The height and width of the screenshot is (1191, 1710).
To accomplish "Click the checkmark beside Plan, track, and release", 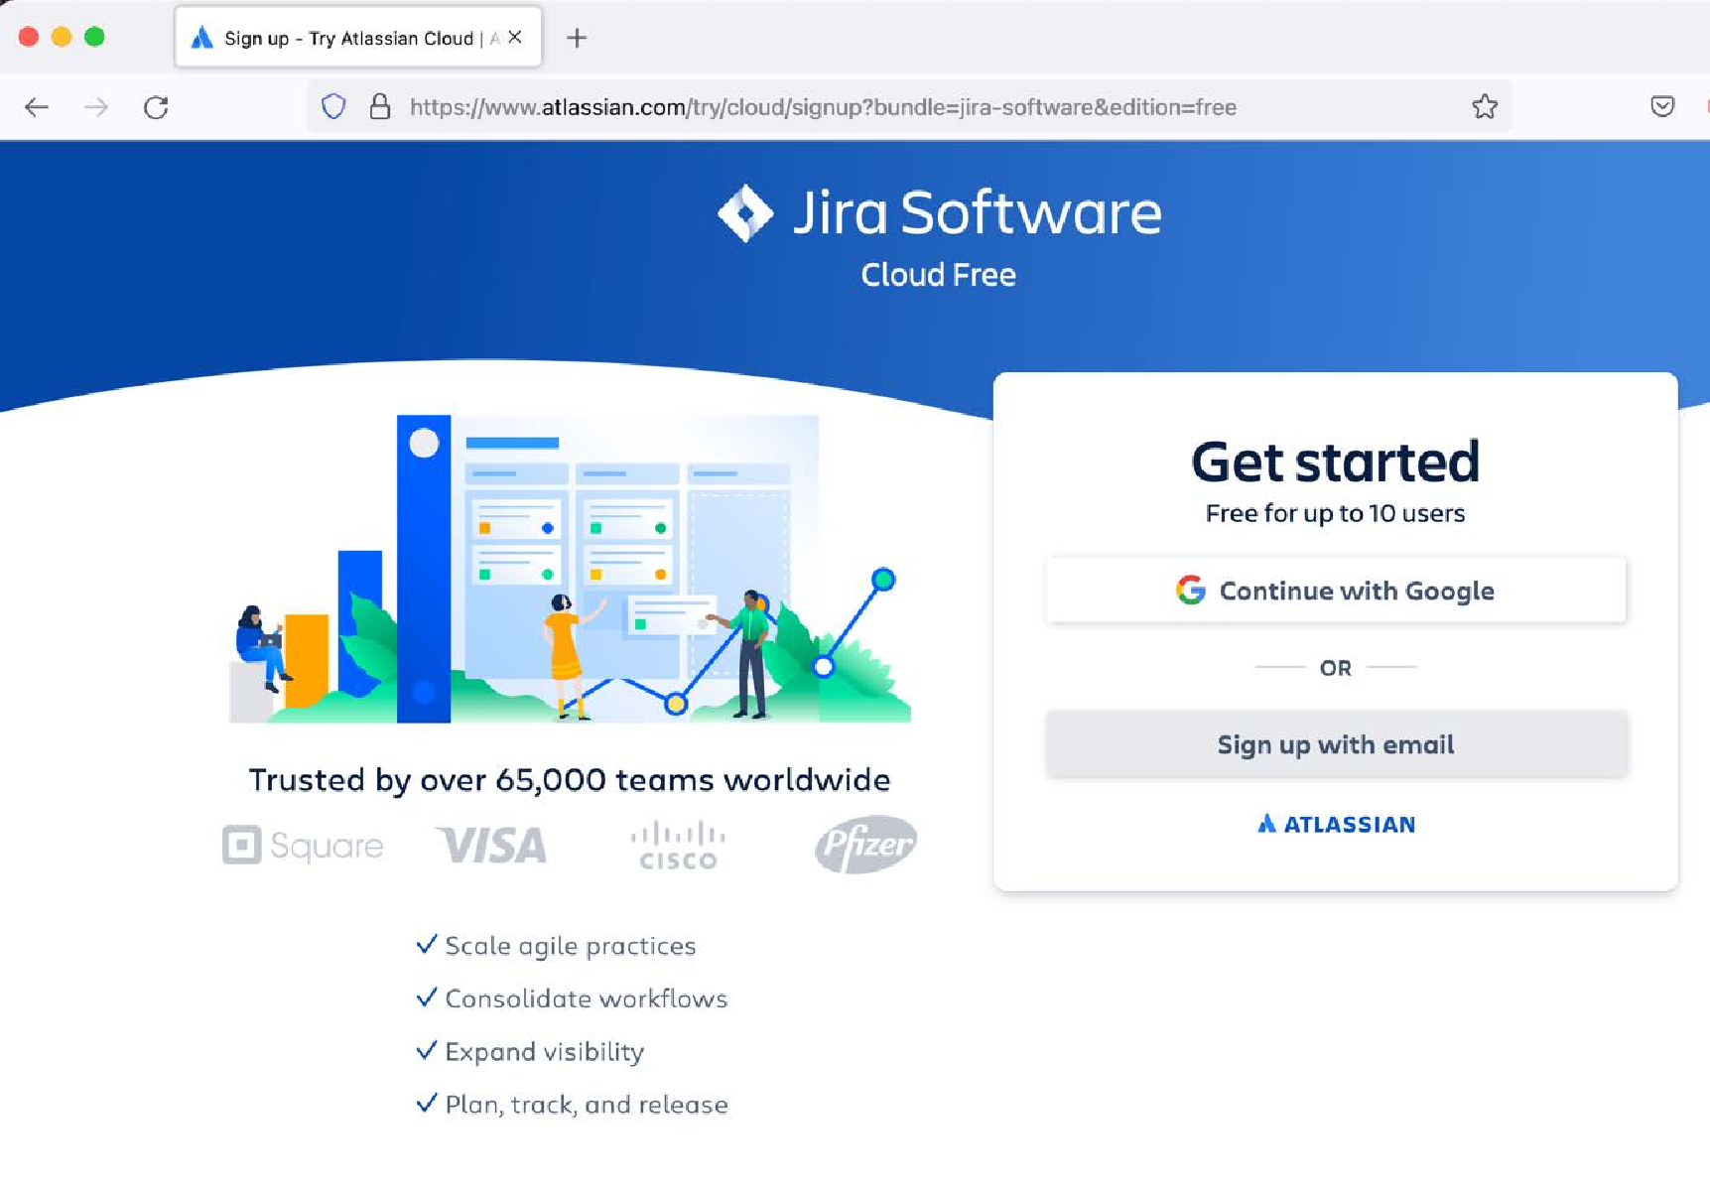I will click(427, 1103).
